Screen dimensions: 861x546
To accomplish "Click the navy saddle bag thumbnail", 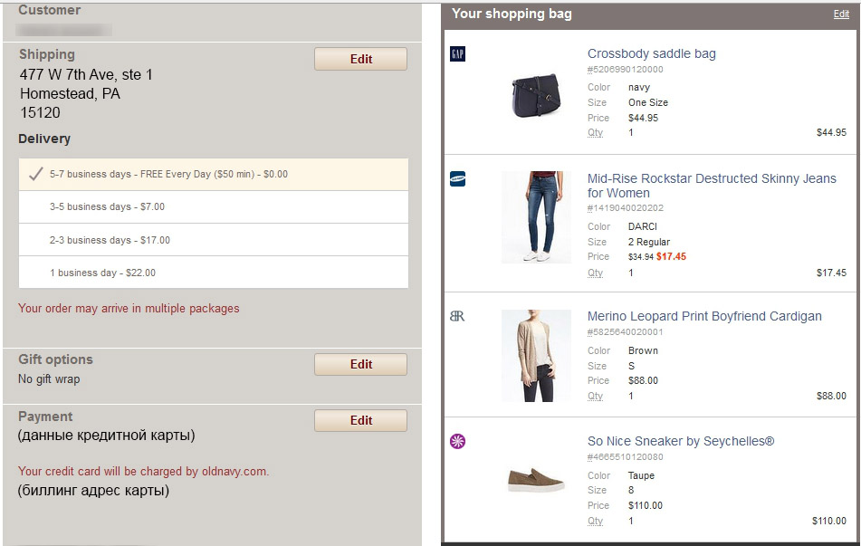I will pyautogui.click(x=536, y=96).
